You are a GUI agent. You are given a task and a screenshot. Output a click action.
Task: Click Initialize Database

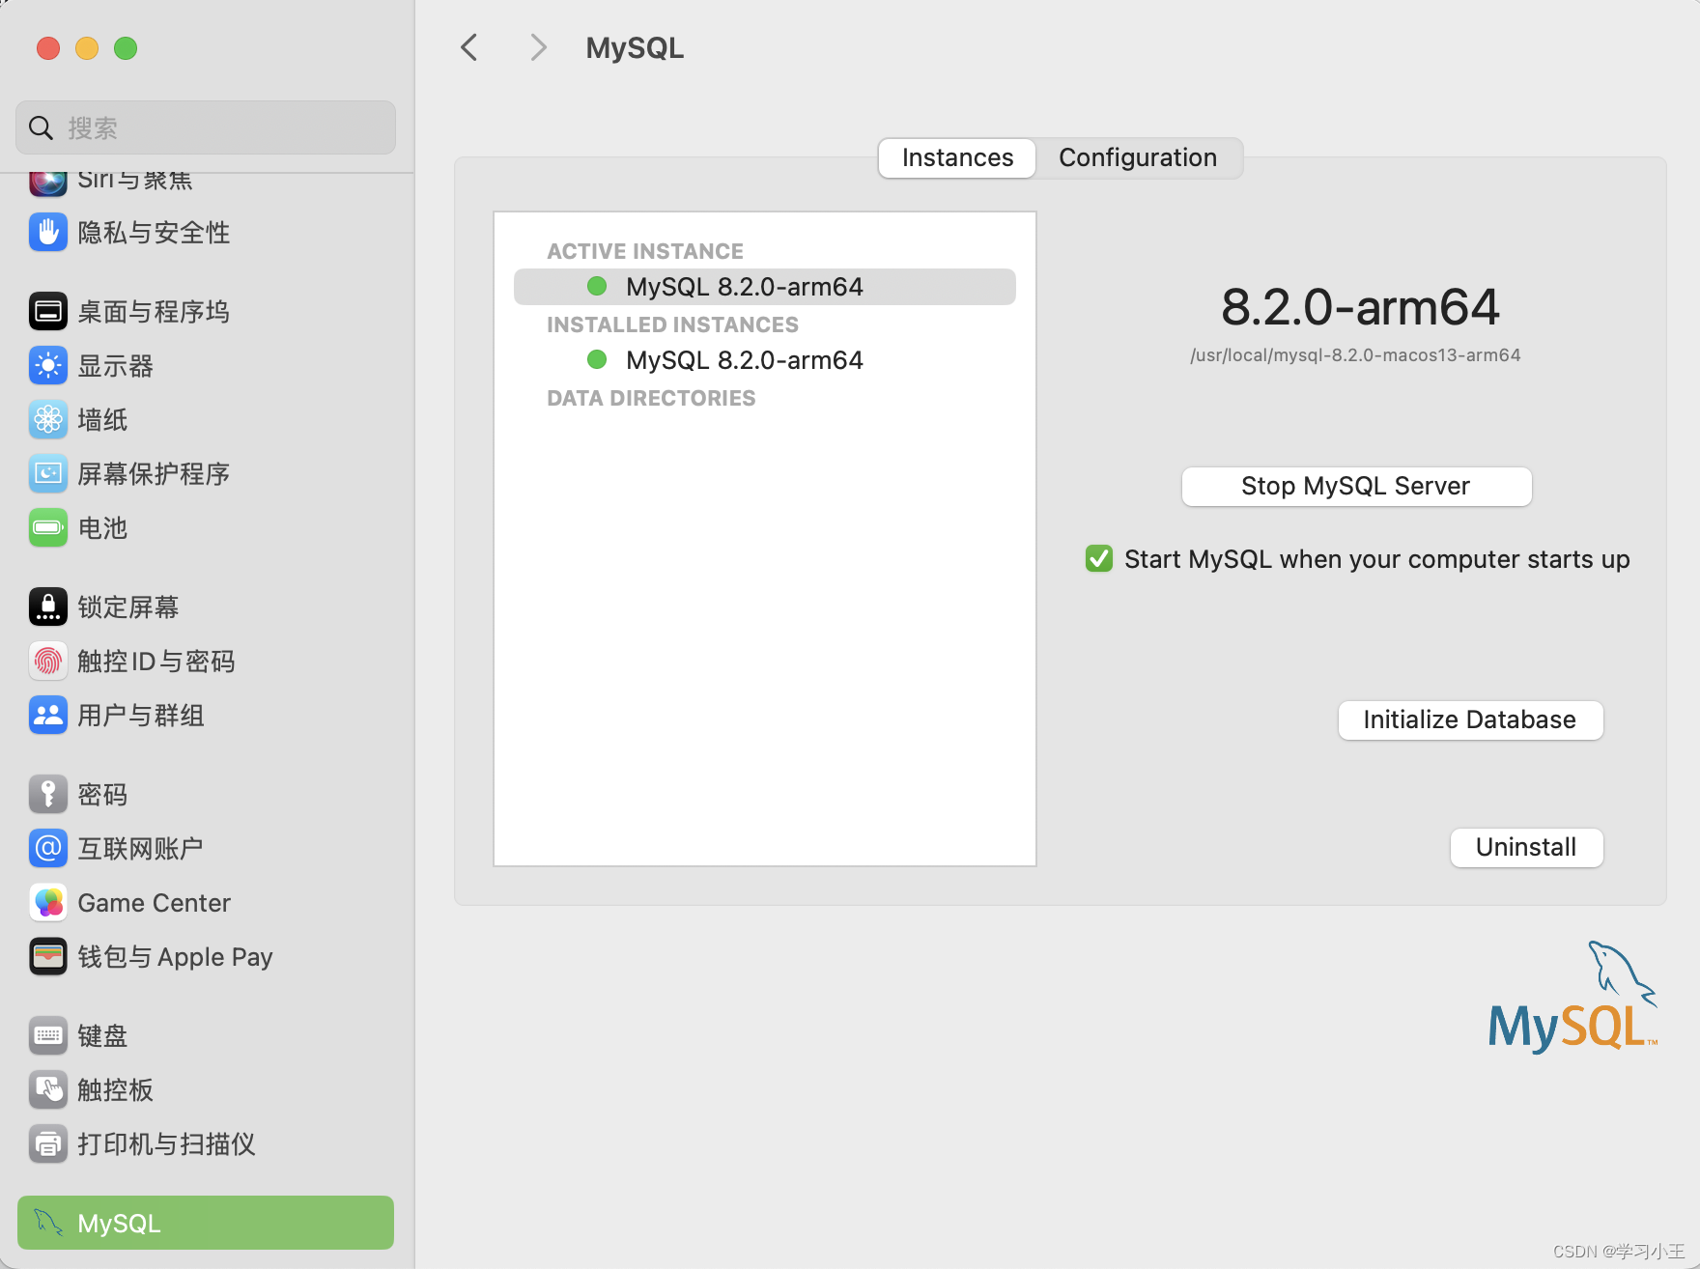(1469, 719)
